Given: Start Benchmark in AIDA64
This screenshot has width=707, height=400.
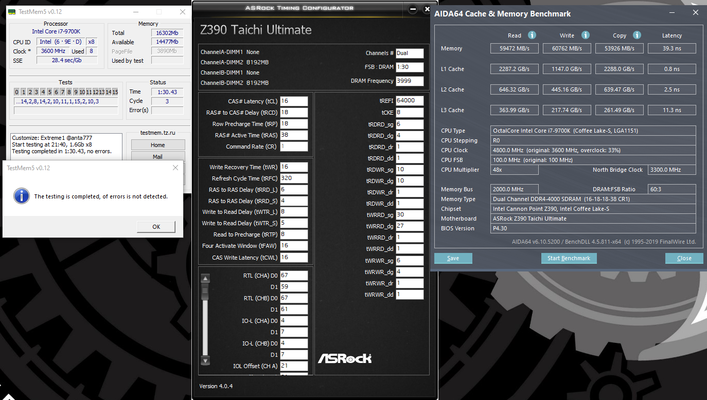Looking at the screenshot, I should (x=569, y=258).
